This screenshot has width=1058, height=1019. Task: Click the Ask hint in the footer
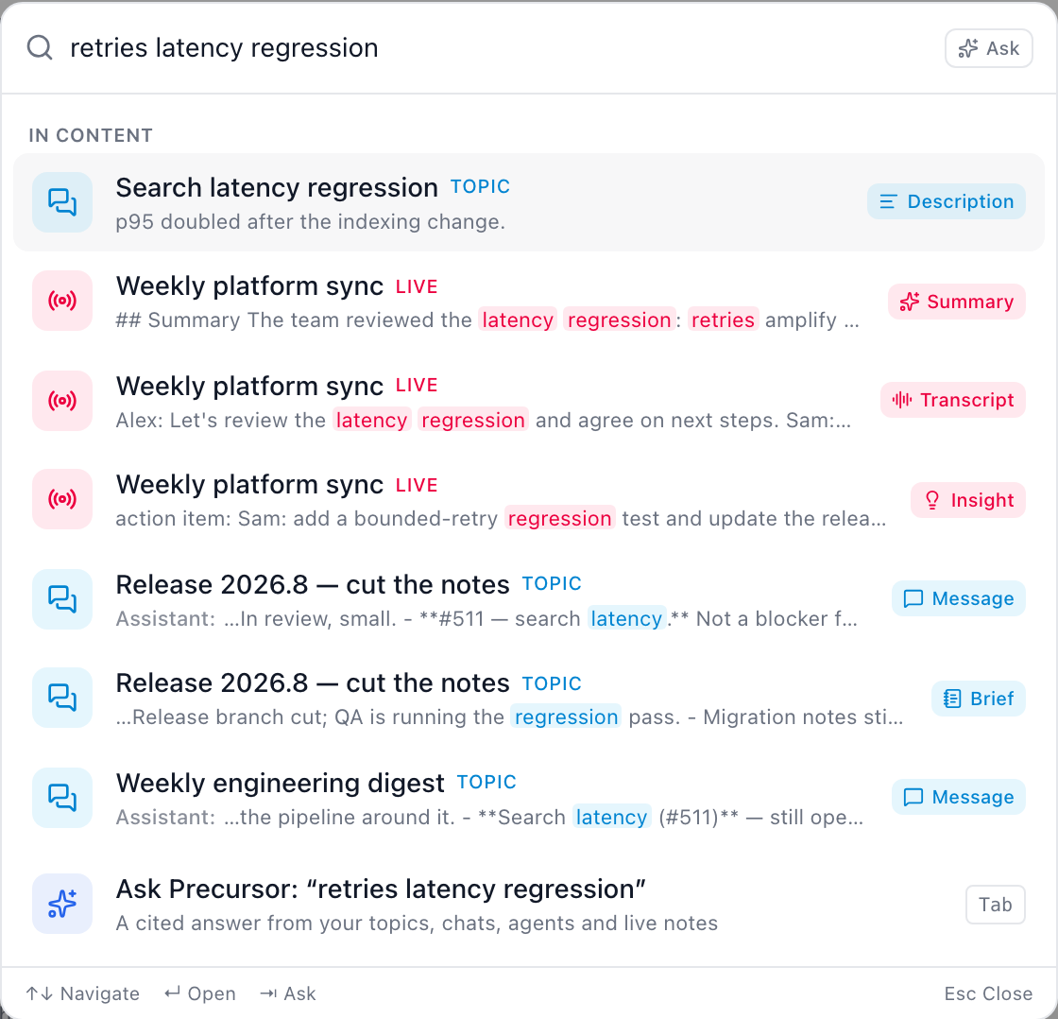tap(287, 993)
